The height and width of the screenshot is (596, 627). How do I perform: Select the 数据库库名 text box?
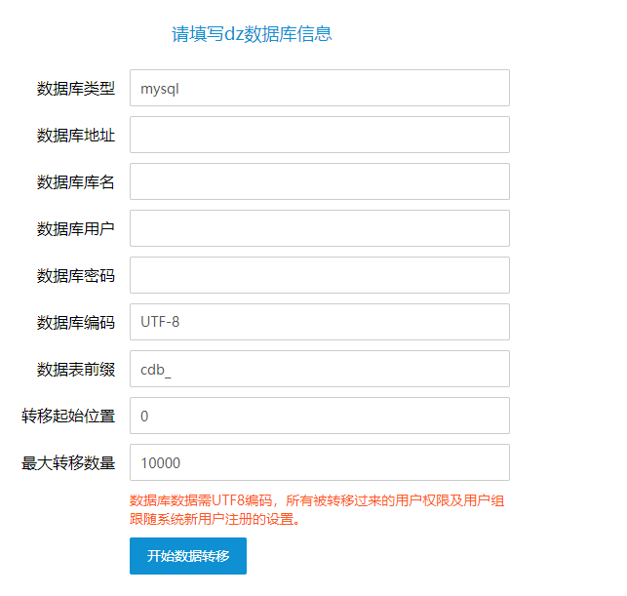(x=320, y=181)
